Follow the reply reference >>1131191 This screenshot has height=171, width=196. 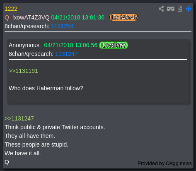coord(23,71)
